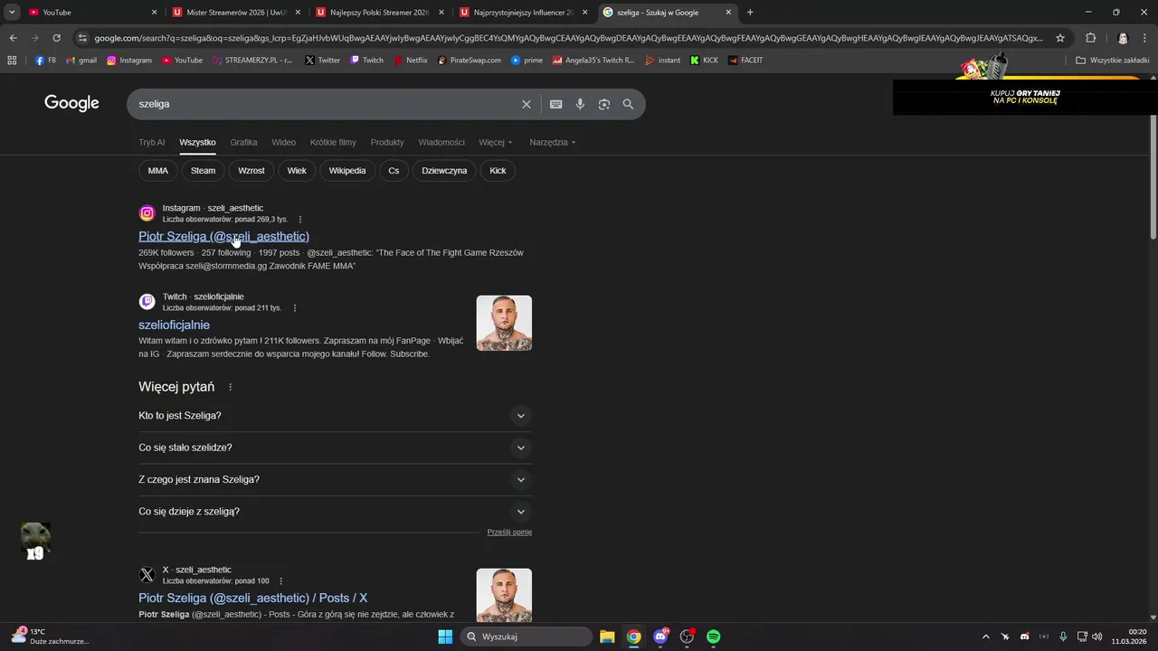Open Twitch result profile thumbnail

point(504,323)
